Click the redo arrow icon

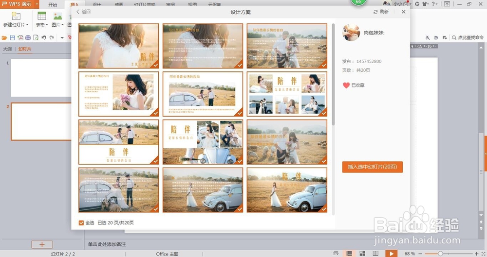pyautogui.click(x=52, y=37)
